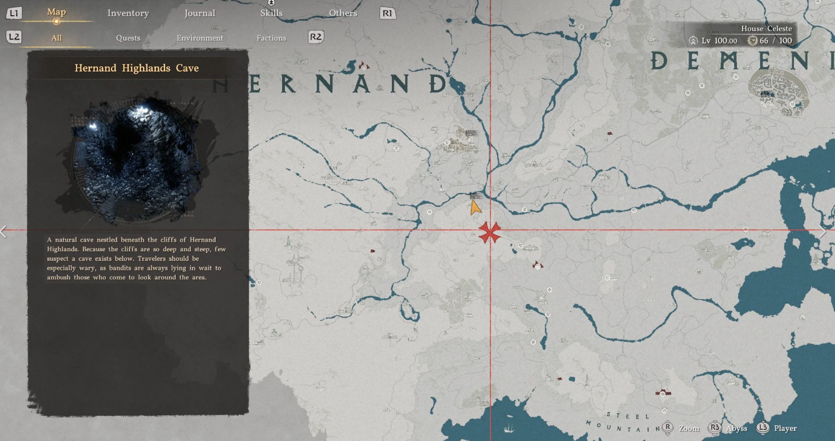This screenshot has height=441, width=835.
Task: Click the DEMENI region label
Action: tap(742, 60)
